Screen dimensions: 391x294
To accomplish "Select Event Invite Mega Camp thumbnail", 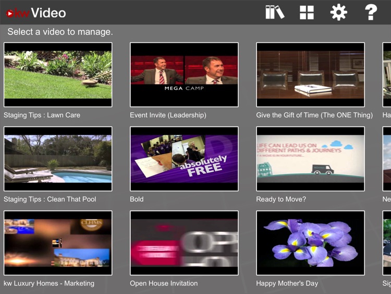I will coord(184,75).
